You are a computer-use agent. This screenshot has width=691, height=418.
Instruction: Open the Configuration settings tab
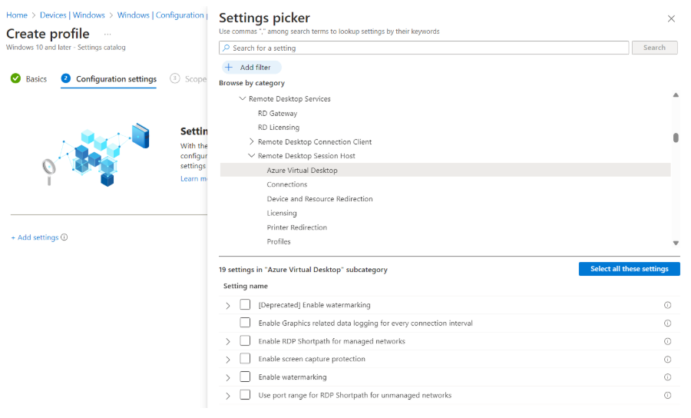click(115, 79)
